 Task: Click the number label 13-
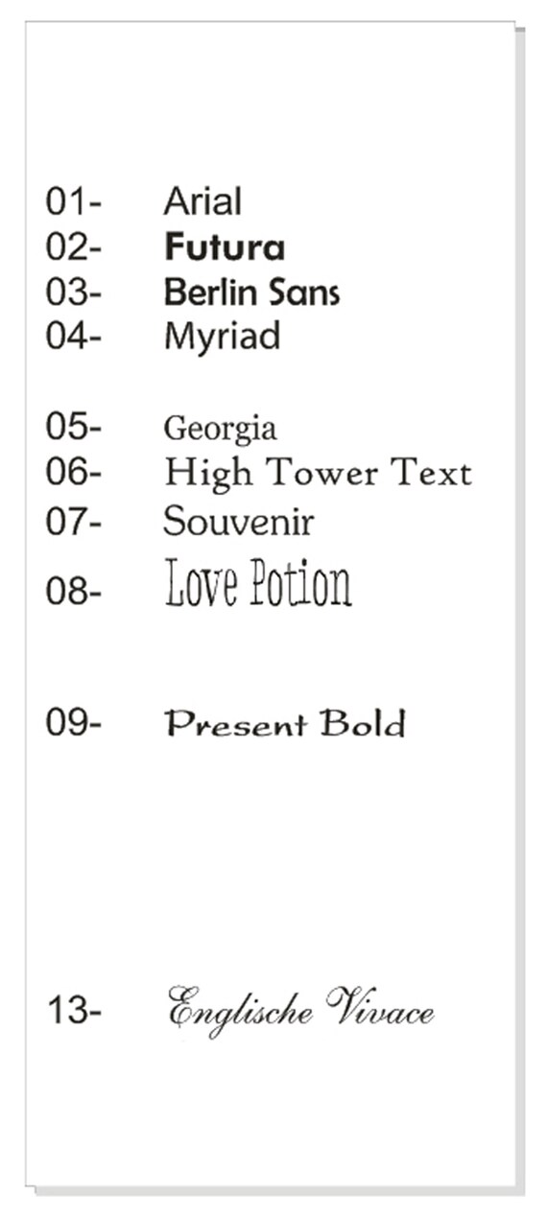coord(73,1011)
